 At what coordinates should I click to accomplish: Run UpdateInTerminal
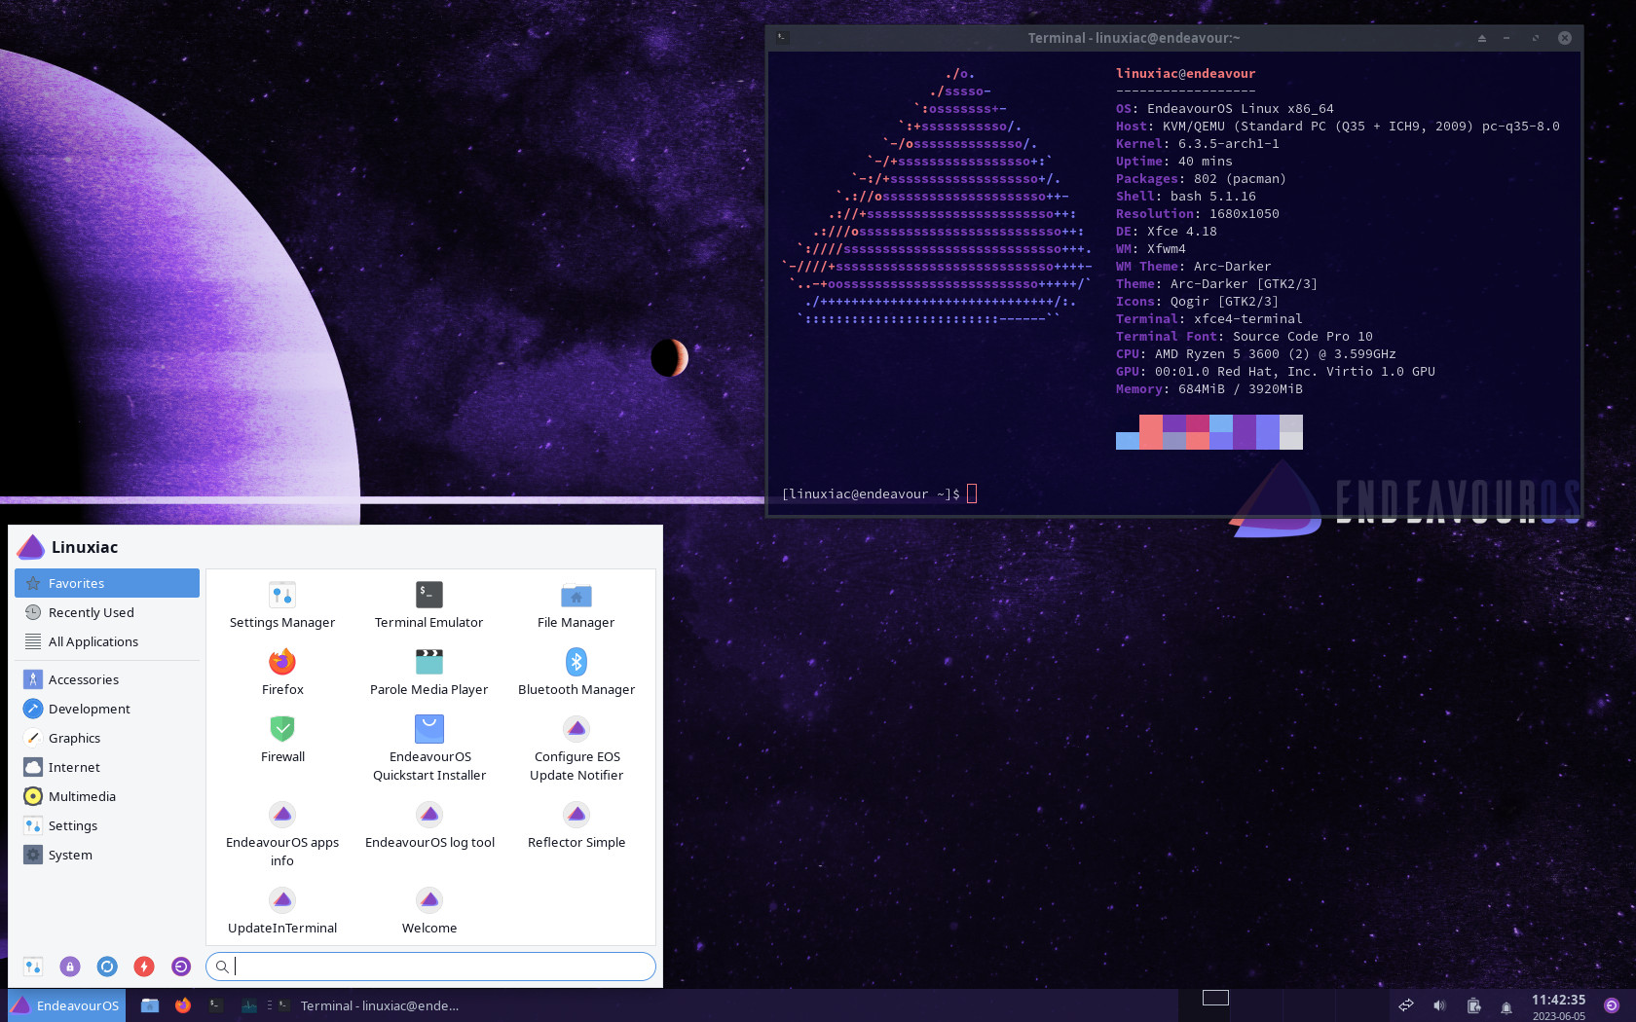282,911
